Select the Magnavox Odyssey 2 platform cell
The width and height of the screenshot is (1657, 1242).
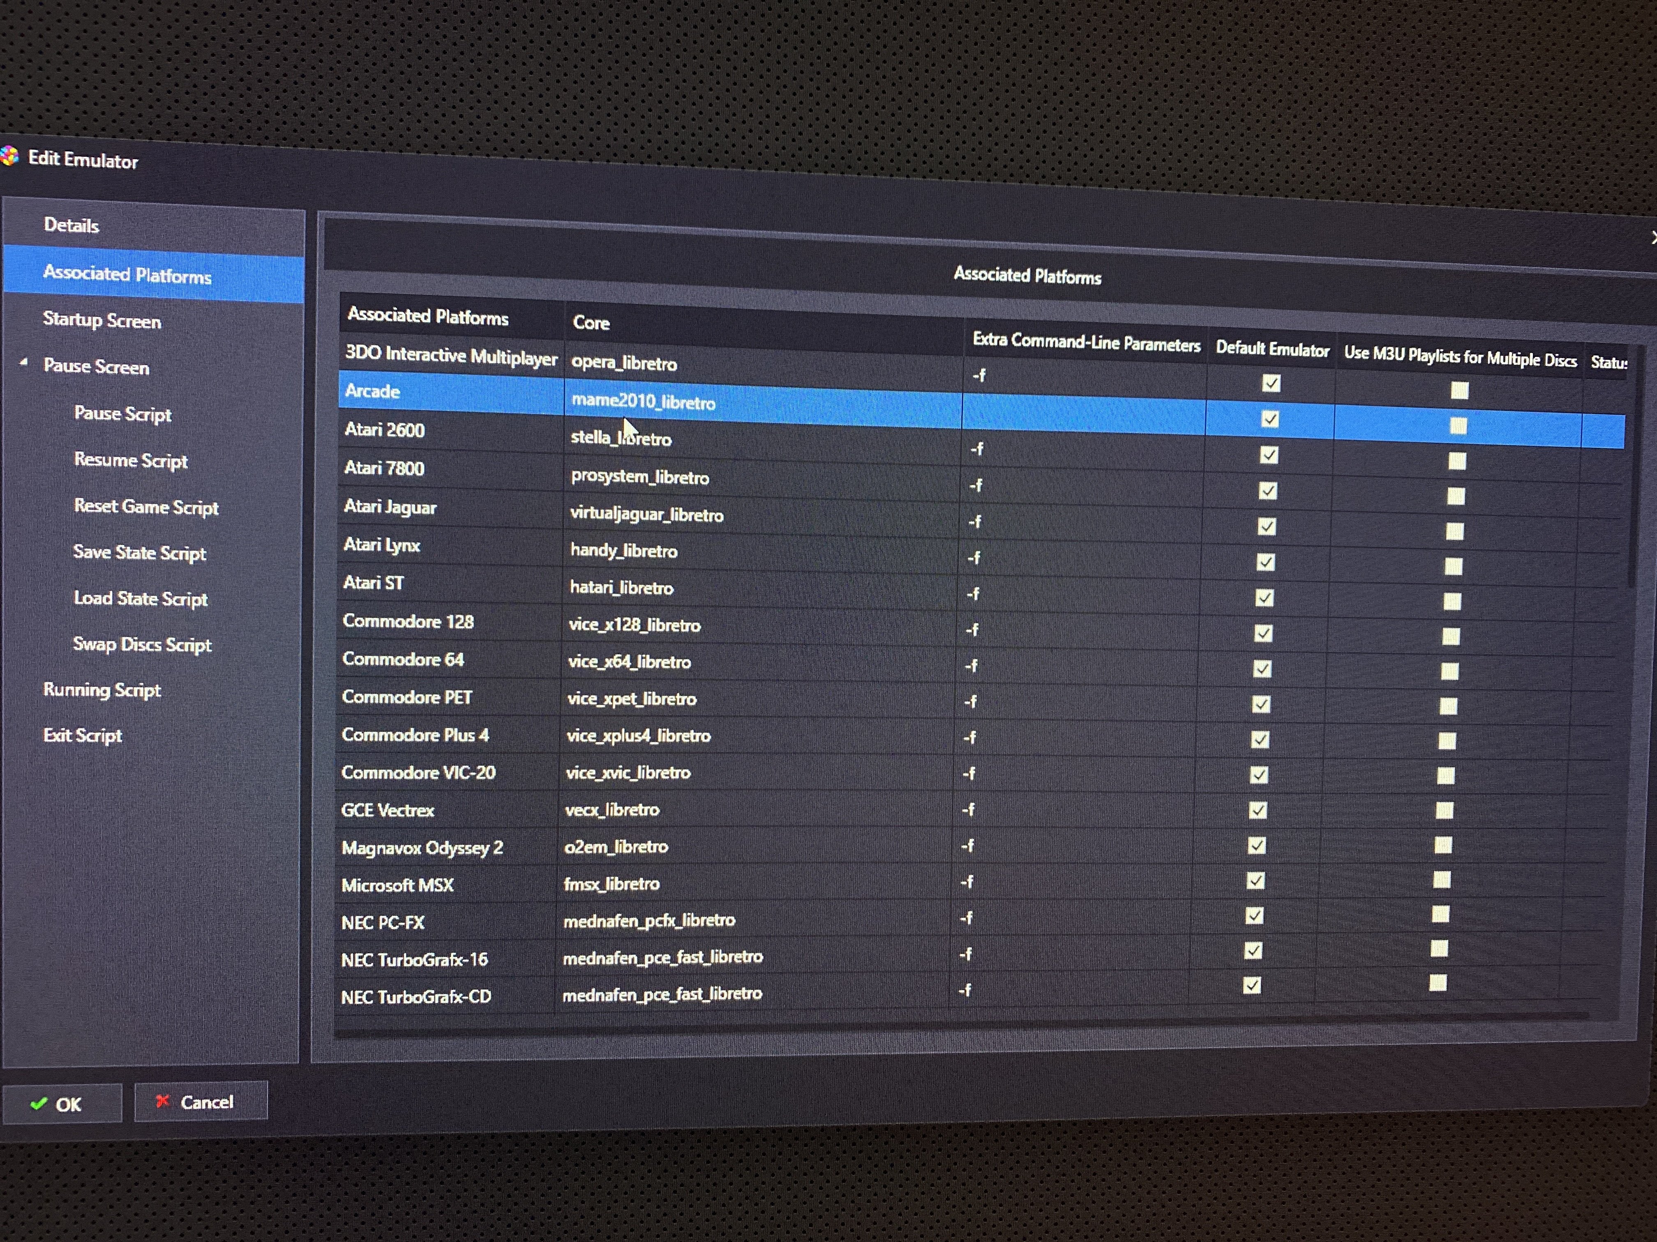pos(446,847)
